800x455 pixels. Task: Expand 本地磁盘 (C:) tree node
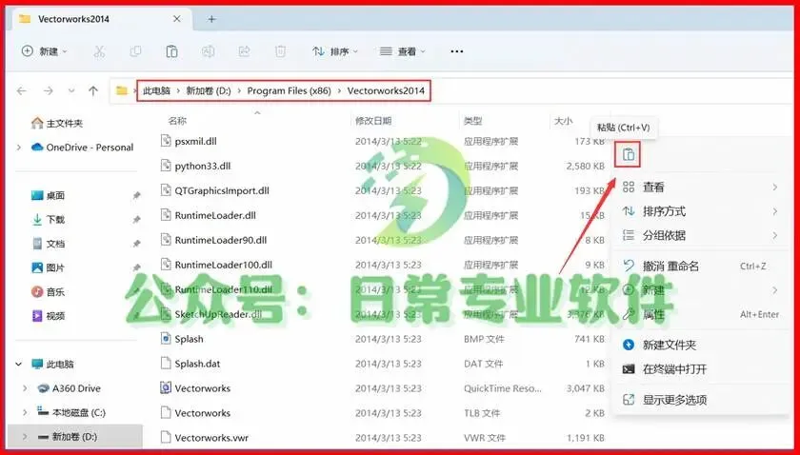click(25, 412)
